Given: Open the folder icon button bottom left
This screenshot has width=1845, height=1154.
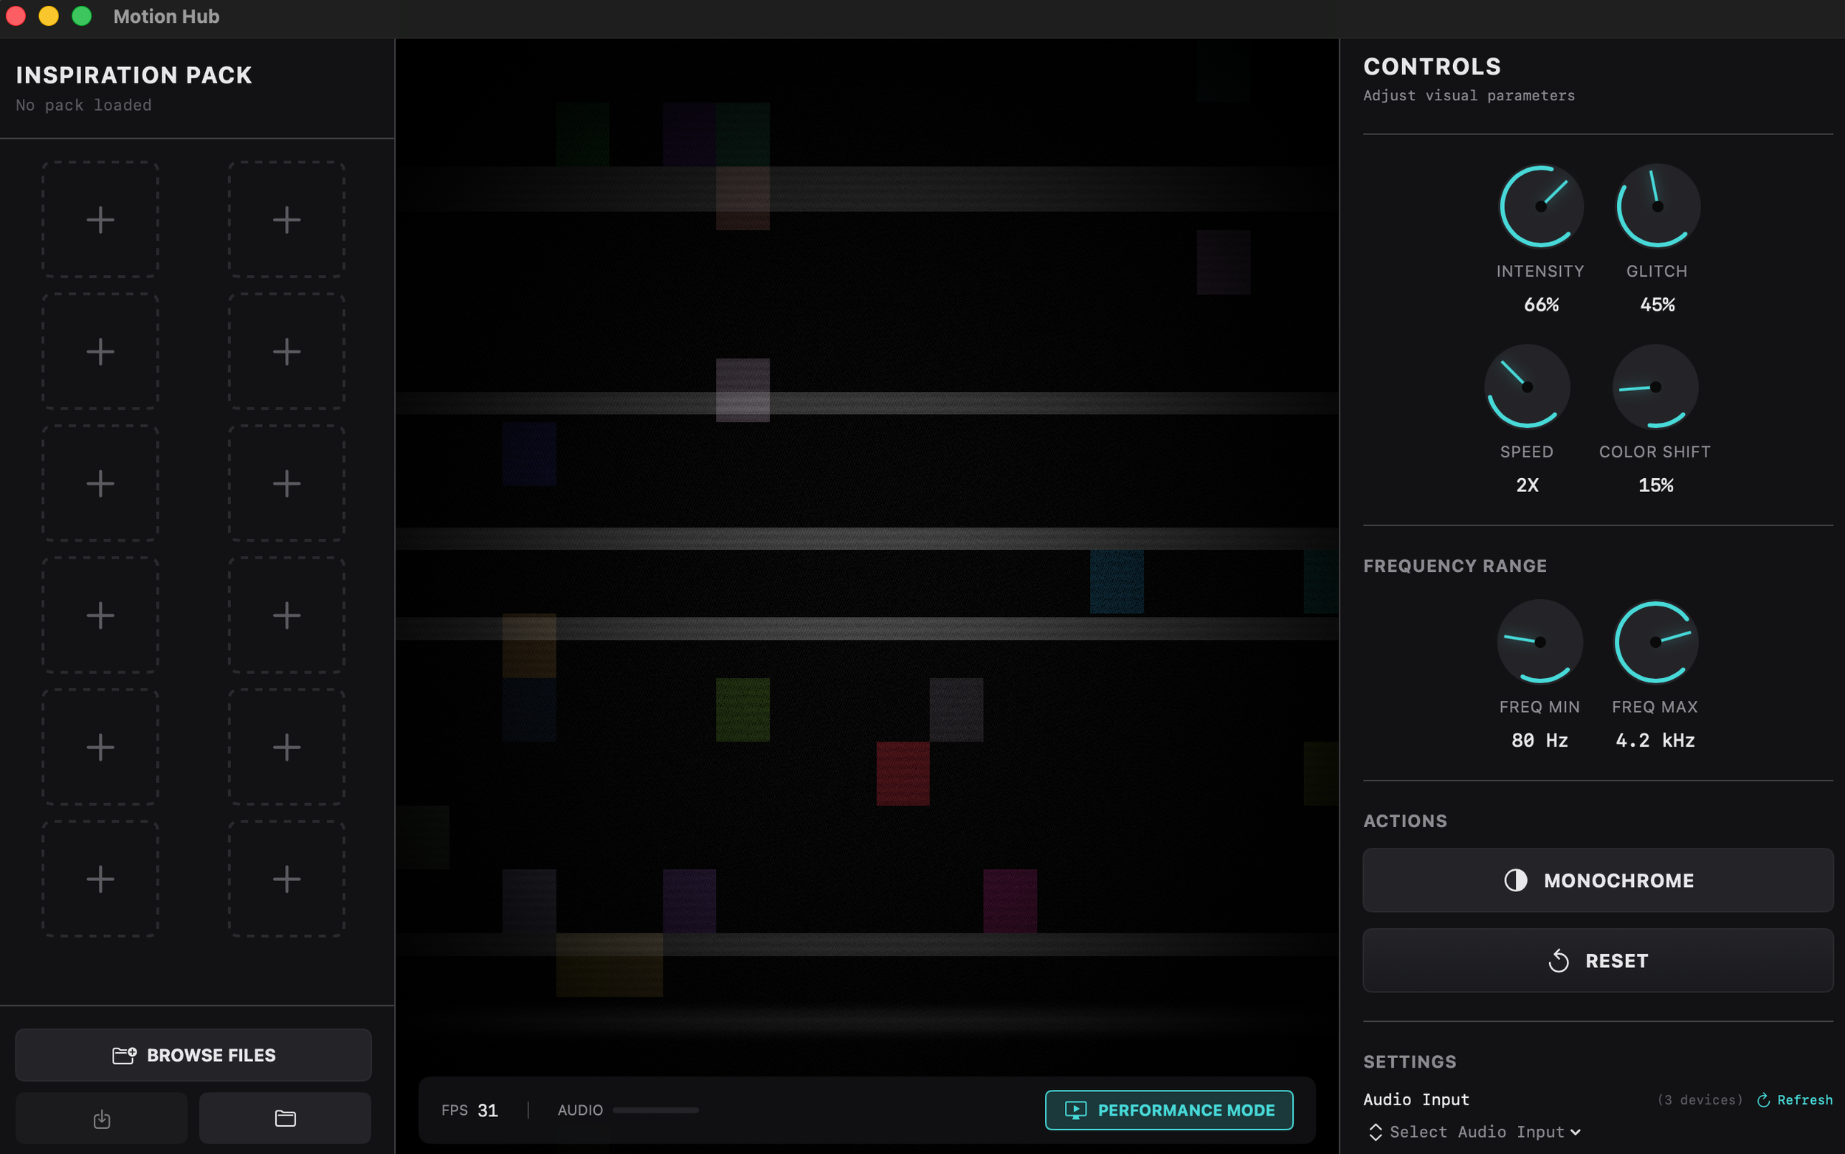Looking at the screenshot, I should pyautogui.click(x=284, y=1117).
